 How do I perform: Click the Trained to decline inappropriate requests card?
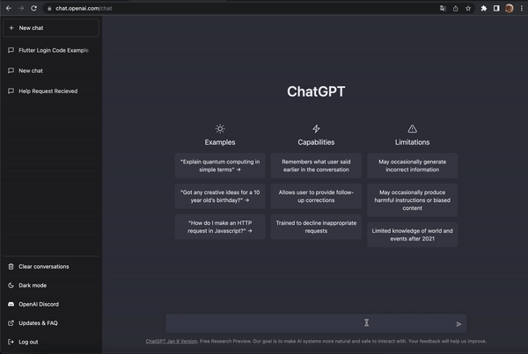[316, 227]
